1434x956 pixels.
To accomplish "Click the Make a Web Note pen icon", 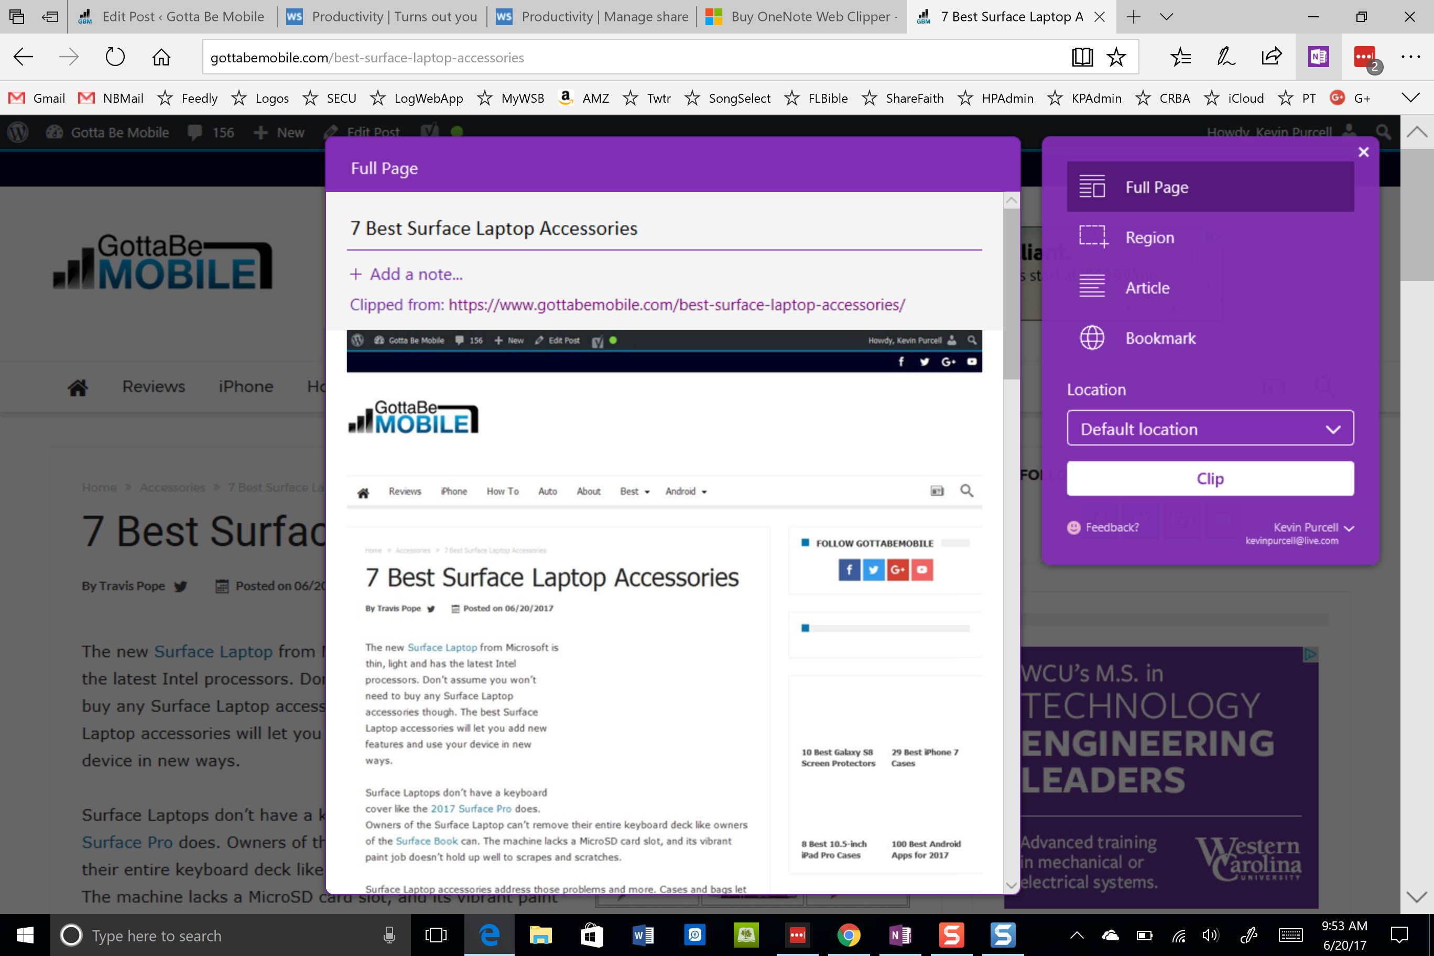I will click(x=1226, y=57).
